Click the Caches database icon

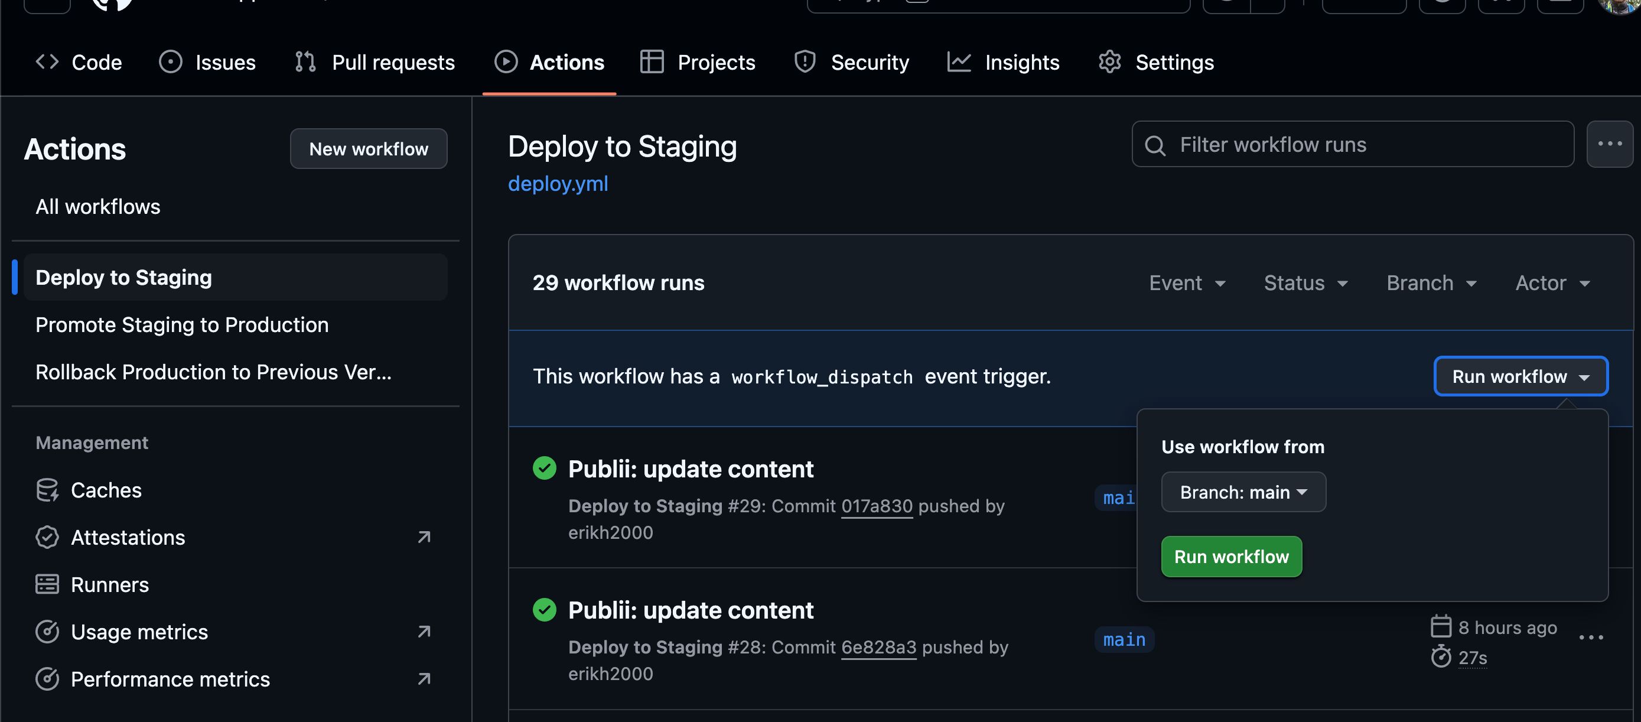tap(47, 490)
